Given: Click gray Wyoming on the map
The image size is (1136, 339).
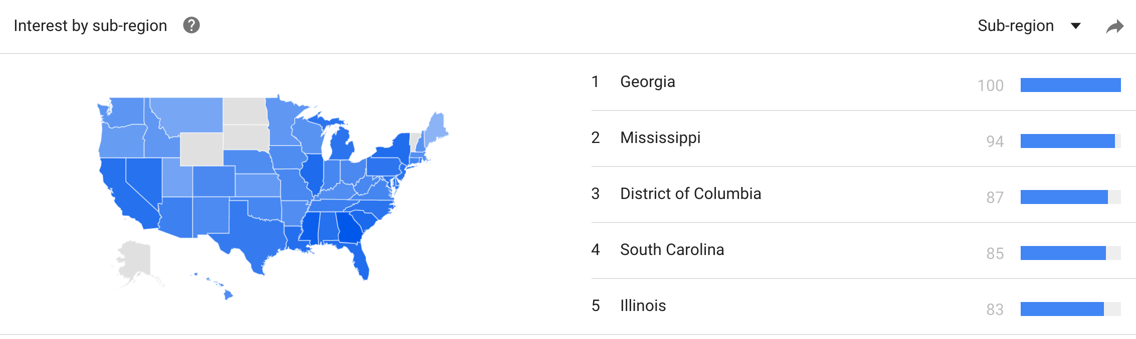Looking at the screenshot, I should coord(202,149).
